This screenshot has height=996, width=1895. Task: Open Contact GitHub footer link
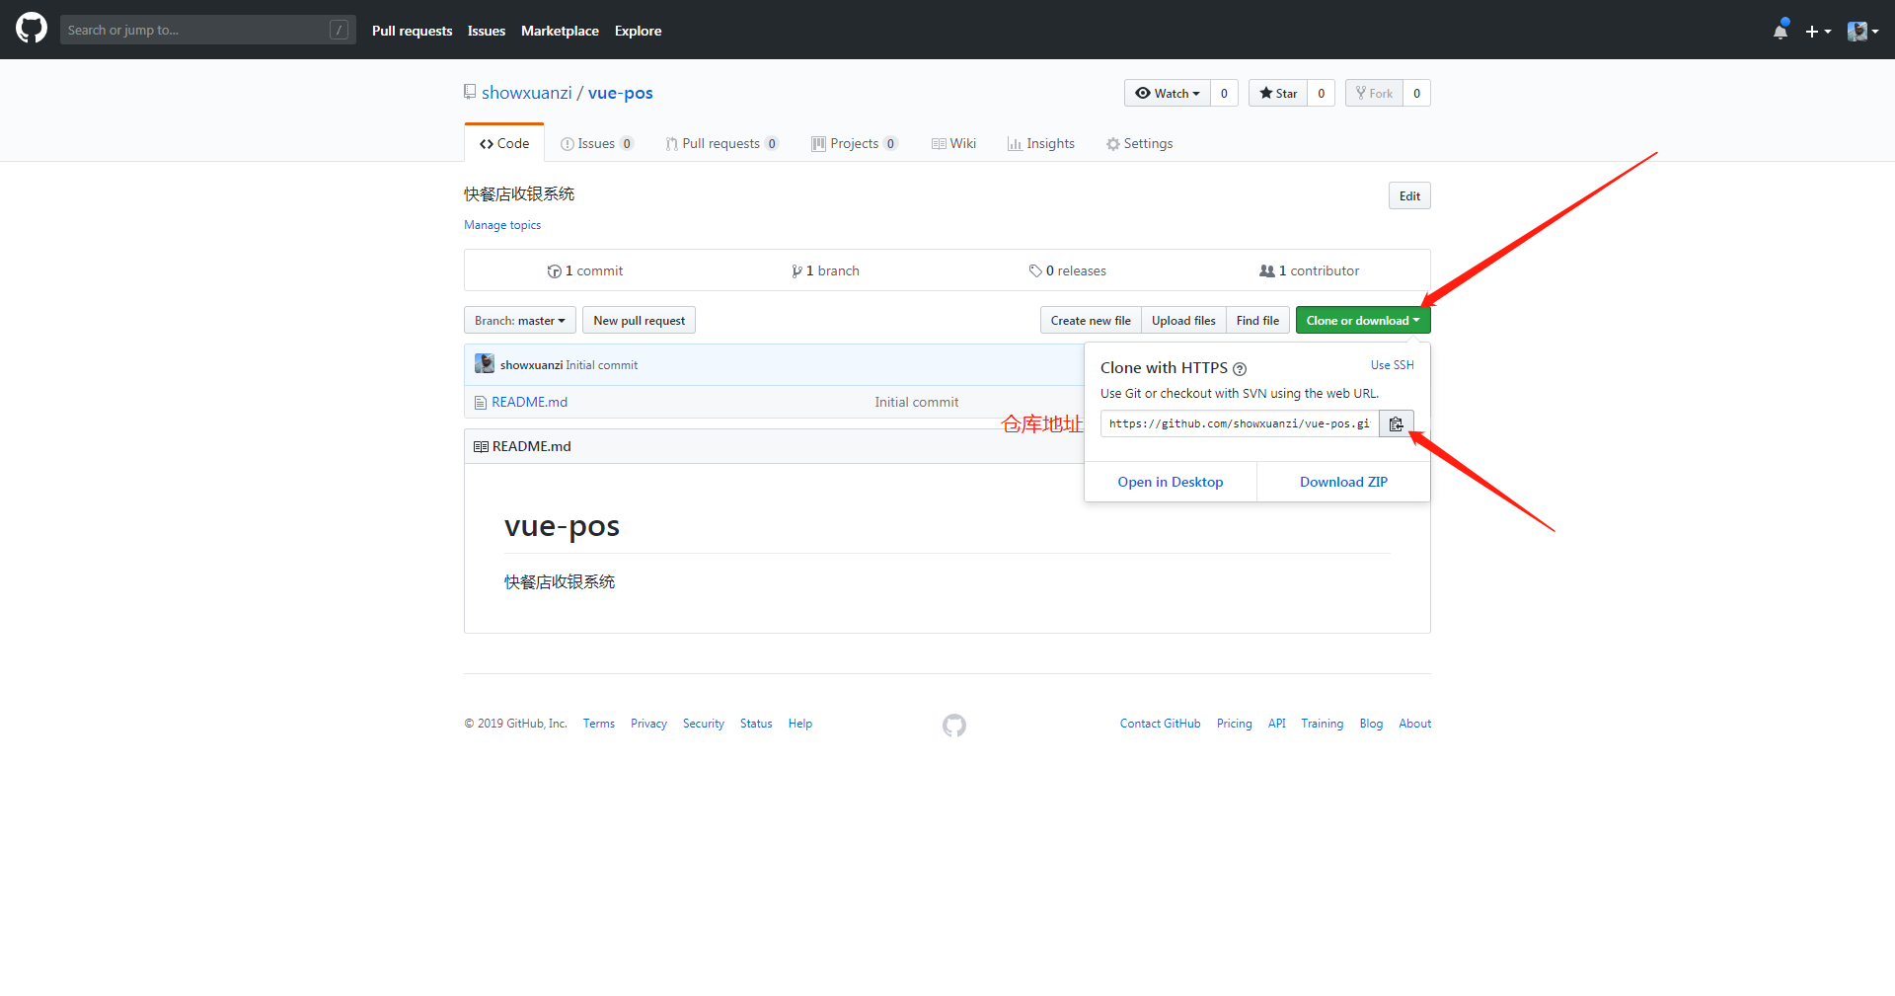click(1160, 724)
